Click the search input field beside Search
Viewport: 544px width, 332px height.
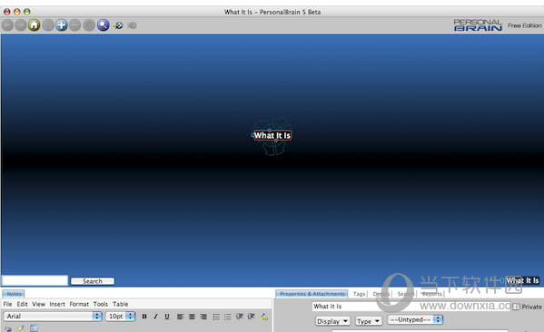pos(35,280)
